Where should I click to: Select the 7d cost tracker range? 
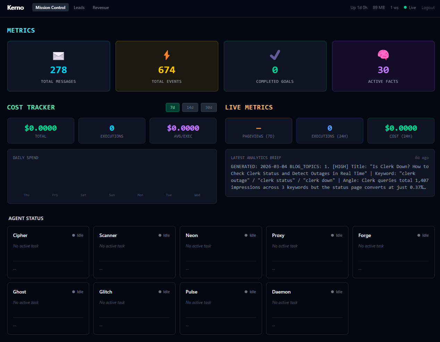(172, 107)
